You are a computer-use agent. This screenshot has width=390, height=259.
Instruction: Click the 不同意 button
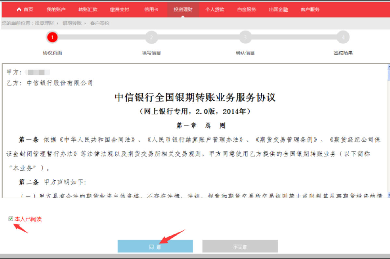click(240, 246)
